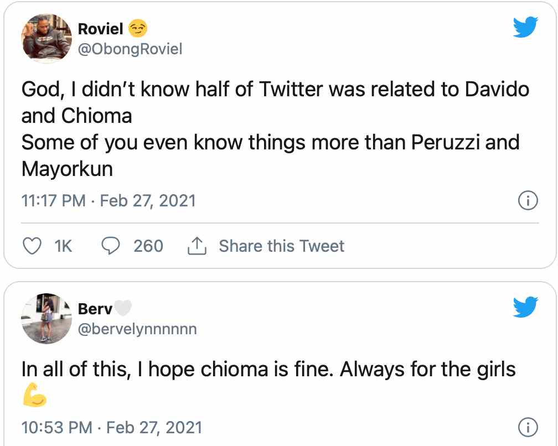Click the Share this Tweet link
The width and height of the screenshot is (558, 446).
[281, 246]
